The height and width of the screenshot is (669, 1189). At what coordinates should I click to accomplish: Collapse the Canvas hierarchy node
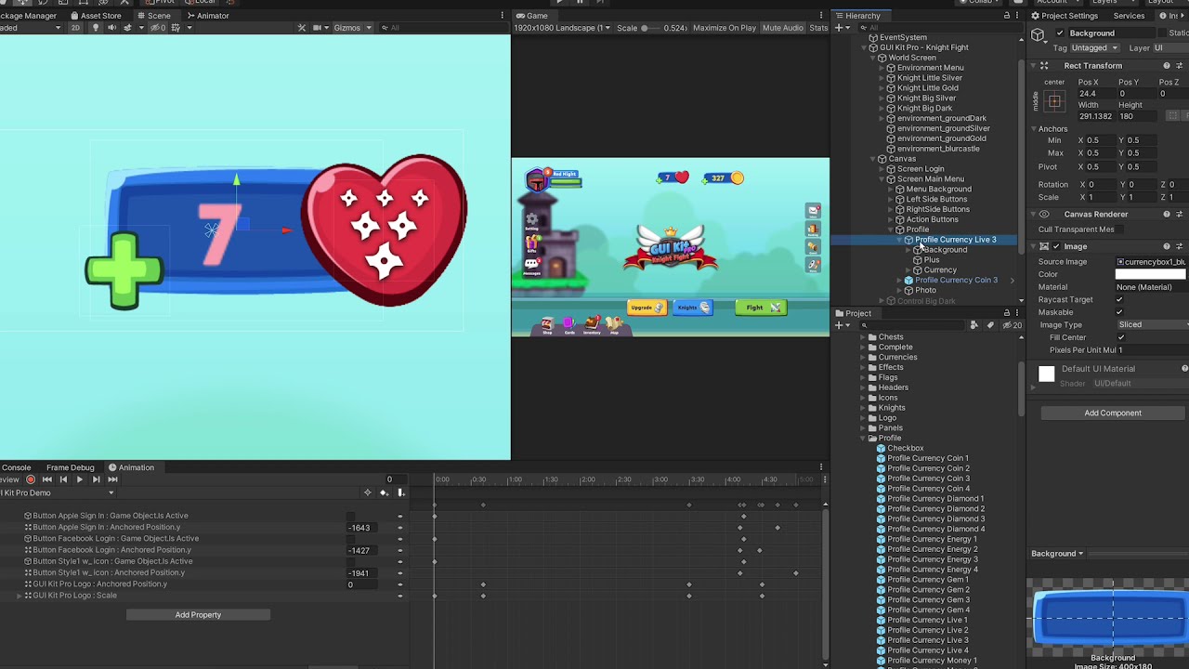click(x=874, y=159)
